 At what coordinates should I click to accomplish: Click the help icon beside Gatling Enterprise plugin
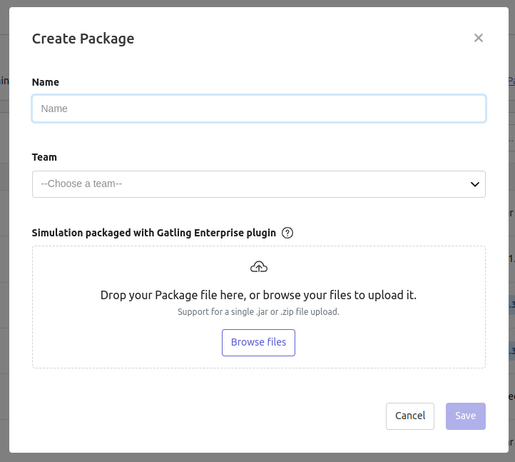287,233
